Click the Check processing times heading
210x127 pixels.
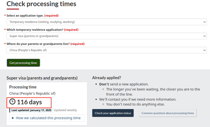pos(41,4)
